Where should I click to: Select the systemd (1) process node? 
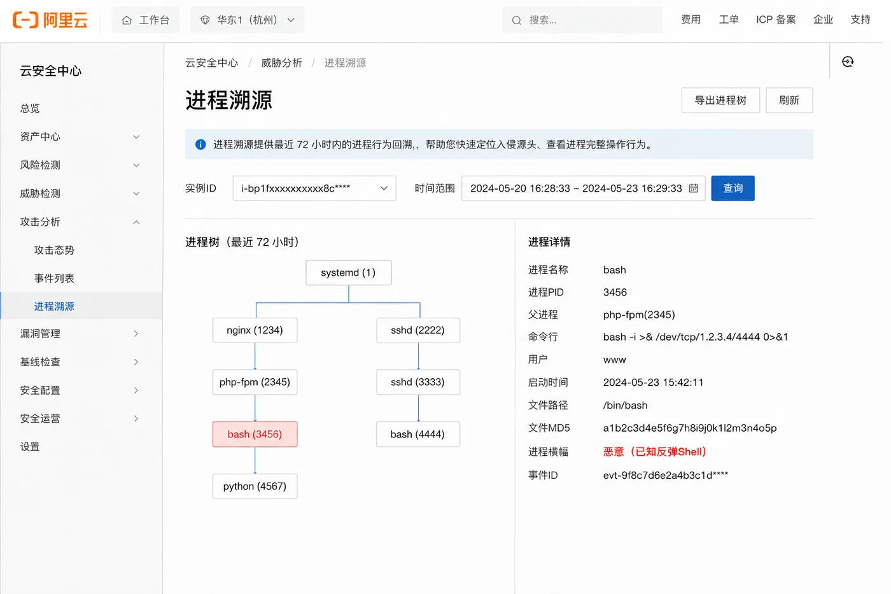click(348, 272)
